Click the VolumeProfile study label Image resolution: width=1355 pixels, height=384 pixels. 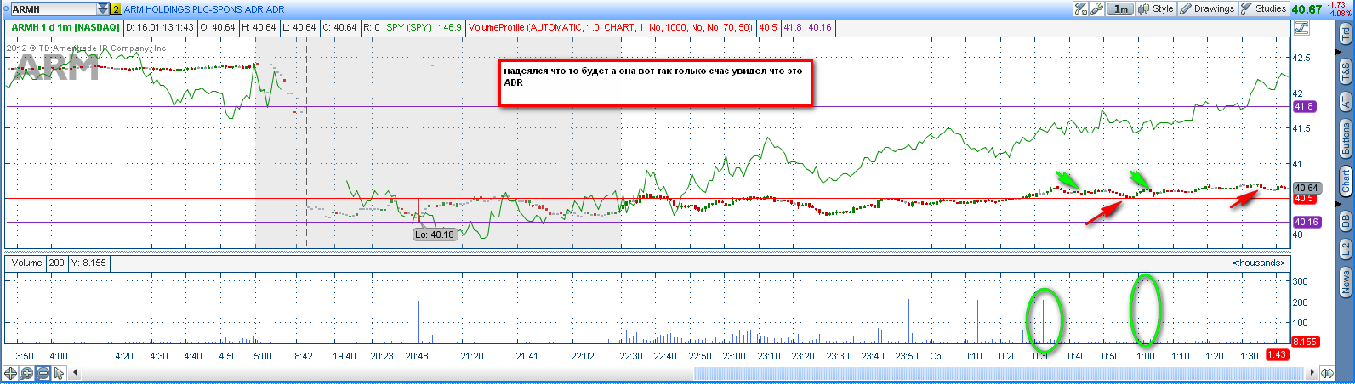tap(610, 27)
